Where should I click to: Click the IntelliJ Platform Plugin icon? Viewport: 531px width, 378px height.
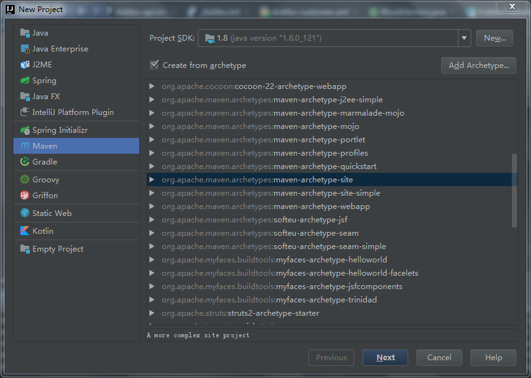pyautogui.click(x=25, y=112)
